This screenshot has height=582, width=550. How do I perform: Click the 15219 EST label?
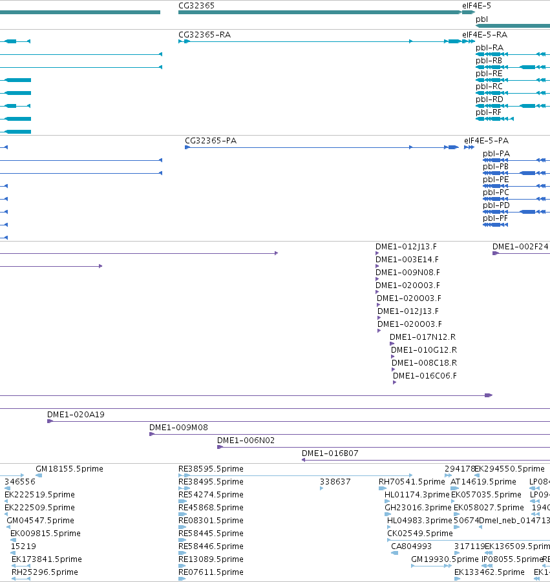(23, 546)
